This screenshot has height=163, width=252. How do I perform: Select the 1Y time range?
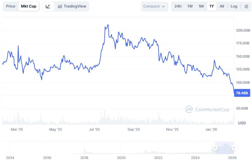pos(211,6)
